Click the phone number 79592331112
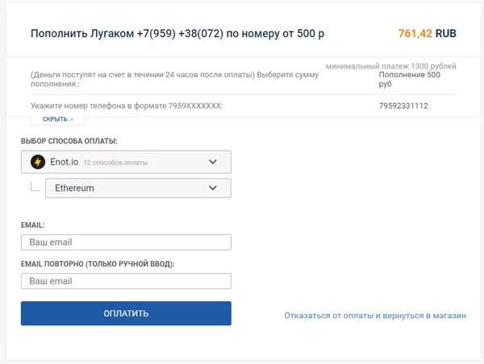The width and height of the screenshot is (484, 364). click(403, 105)
